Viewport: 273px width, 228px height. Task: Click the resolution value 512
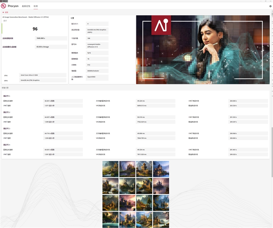[x=97, y=65]
